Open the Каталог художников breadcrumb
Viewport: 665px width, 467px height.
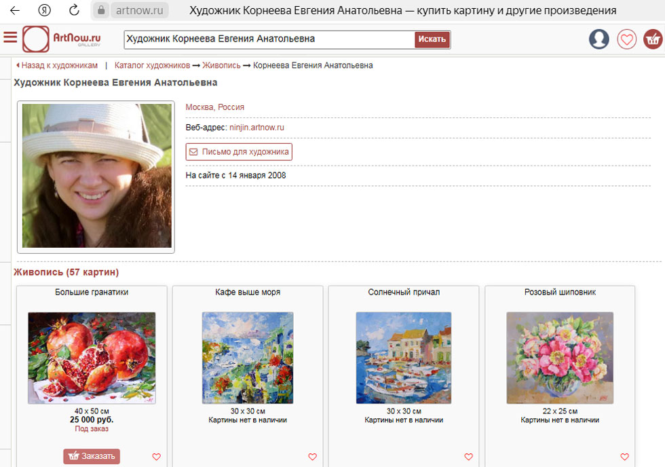[152, 65]
